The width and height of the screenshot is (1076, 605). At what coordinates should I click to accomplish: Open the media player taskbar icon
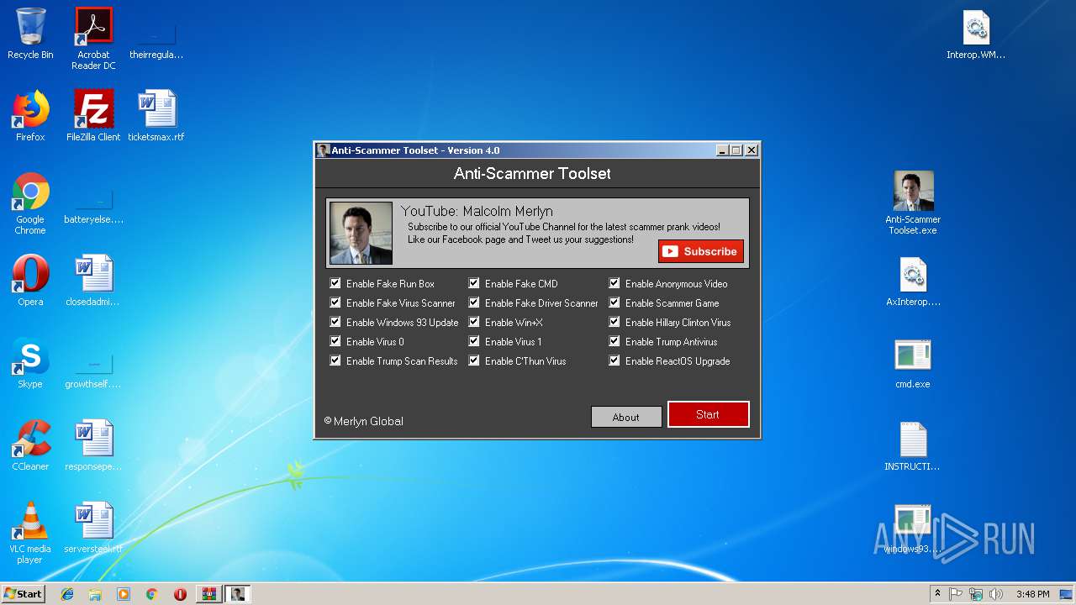click(124, 594)
